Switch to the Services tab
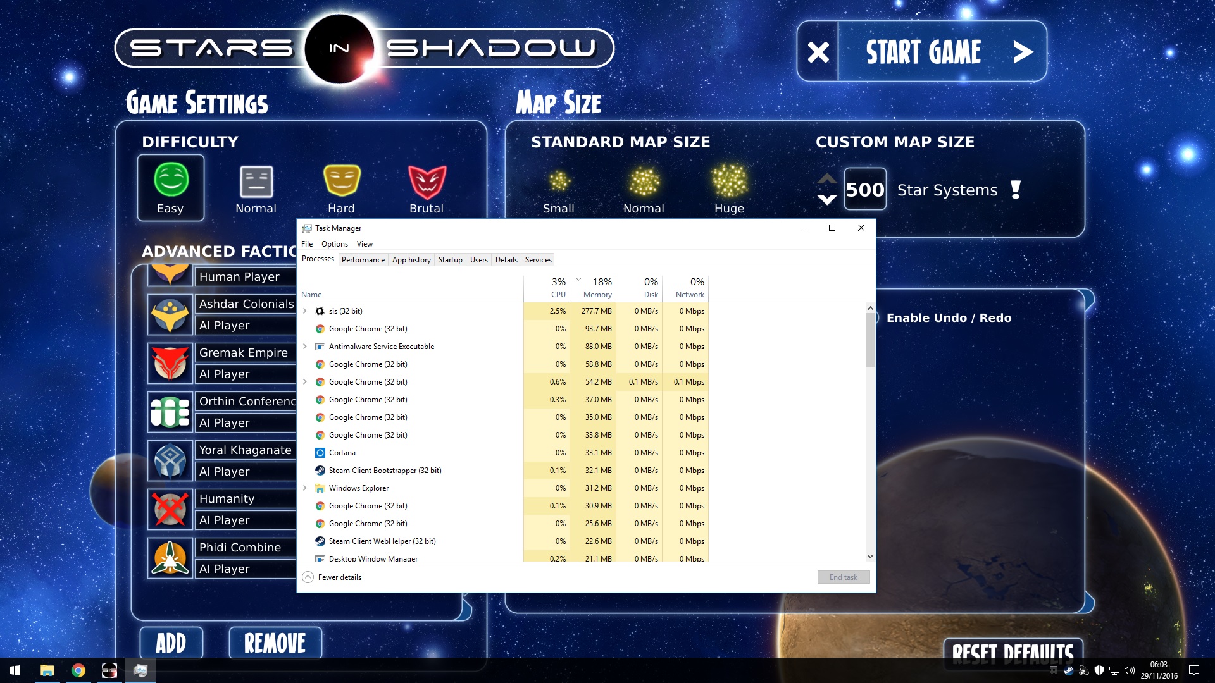Image resolution: width=1215 pixels, height=683 pixels. [539, 260]
